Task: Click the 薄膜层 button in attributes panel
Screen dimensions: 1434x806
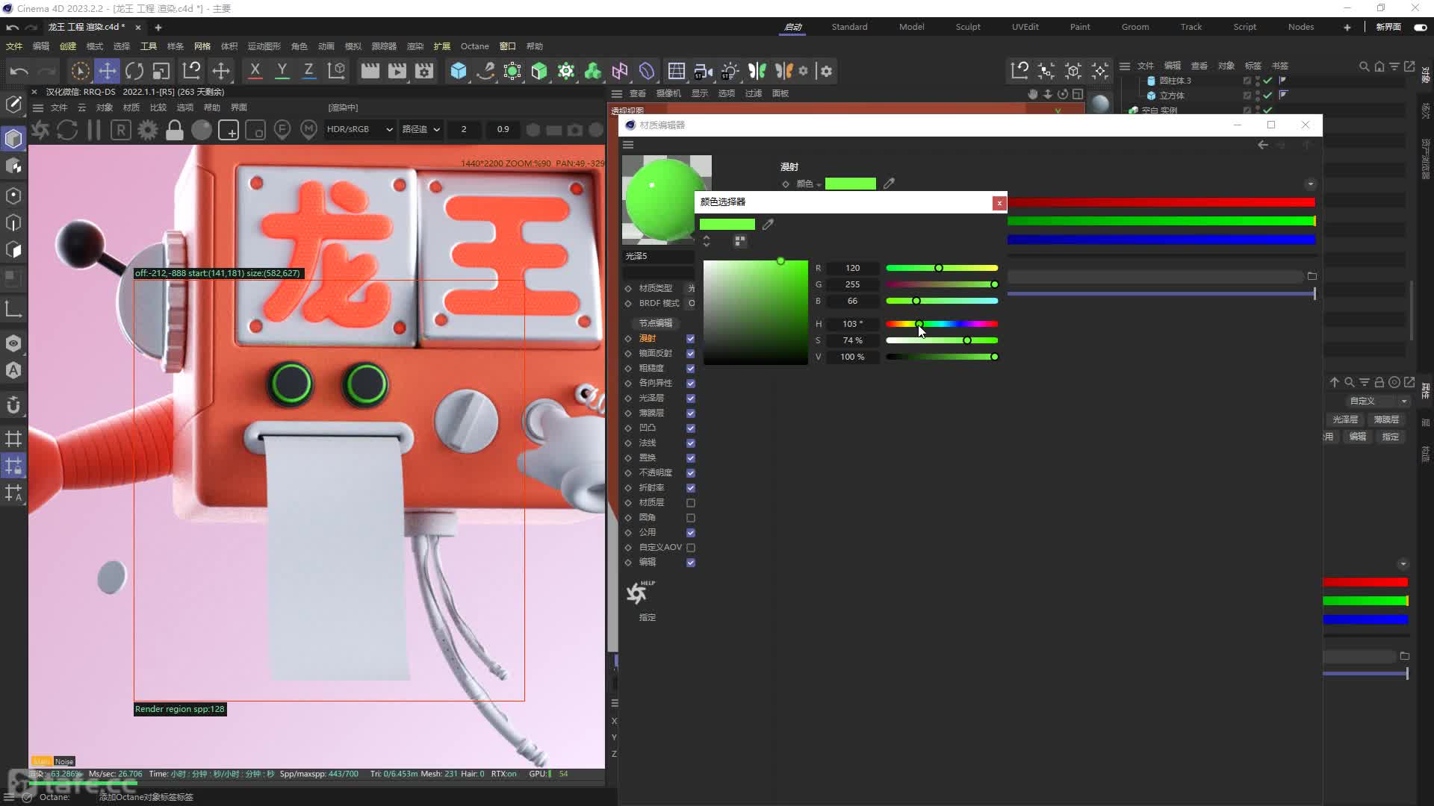Action: 1386,419
